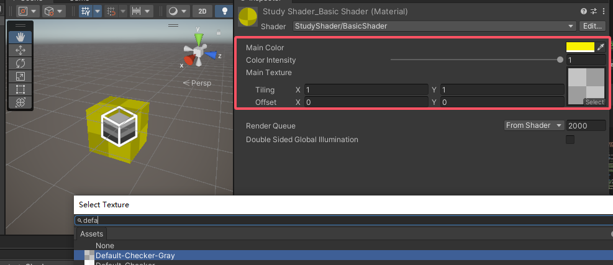The image size is (613, 265).
Task: Click the Edit... shader button
Action: click(591, 26)
